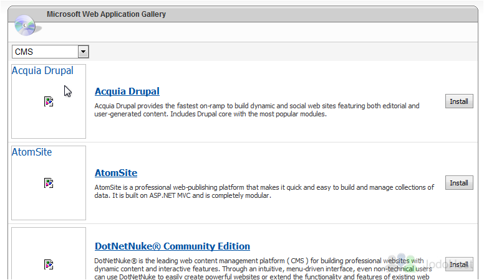Install Acquia Drupal

point(459,101)
